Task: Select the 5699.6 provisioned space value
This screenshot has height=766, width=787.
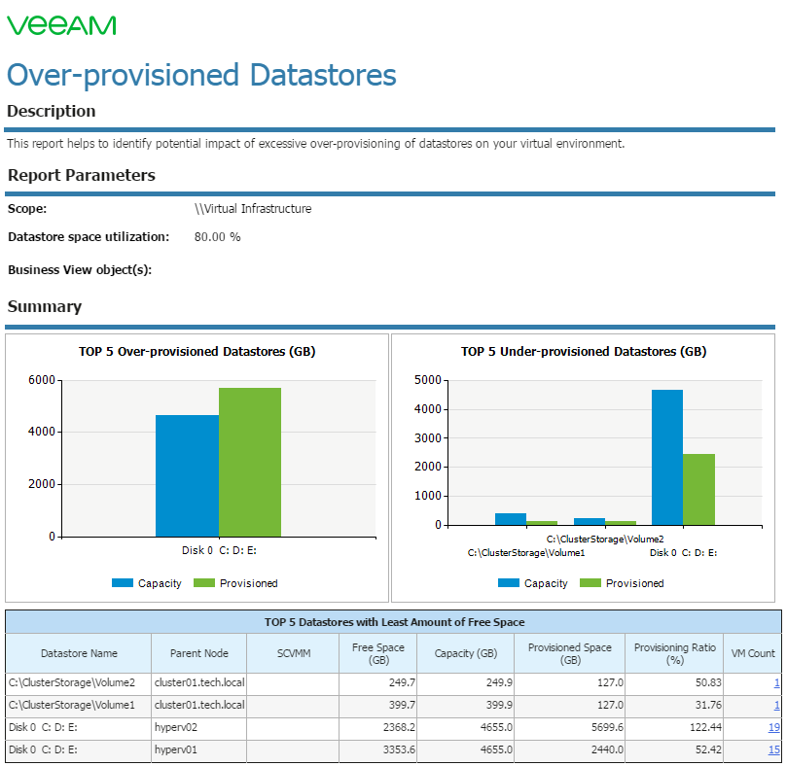Action: [x=607, y=727]
